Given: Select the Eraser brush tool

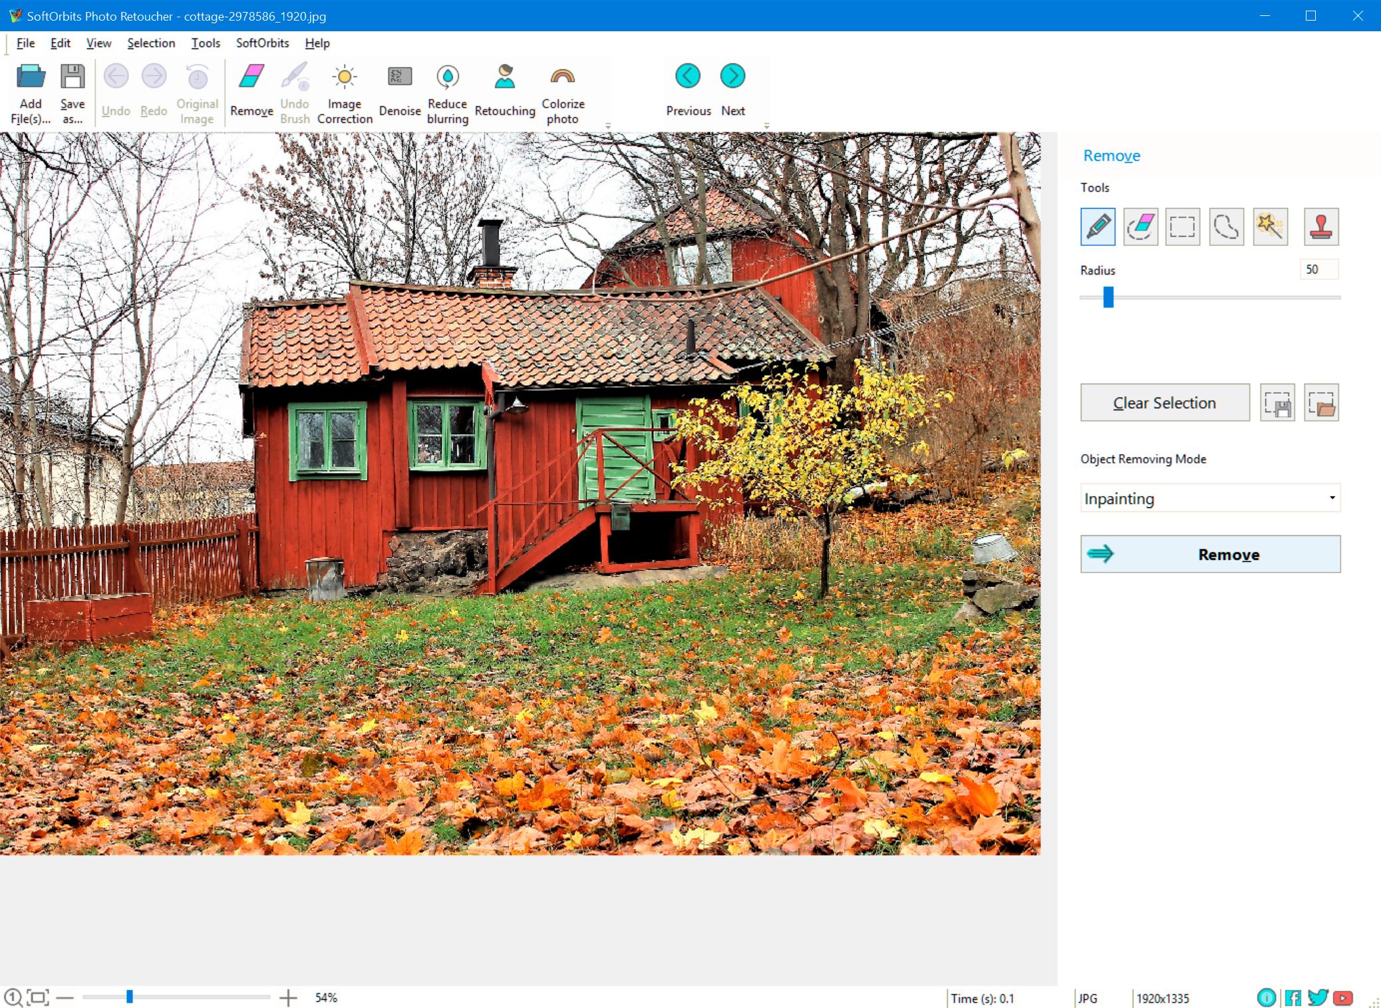Looking at the screenshot, I should tap(1142, 227).
